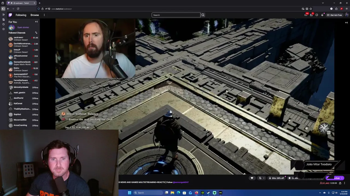
Task: Select itmeJP channel in sidebar
Action: pyautogui.click(x=23, y=51)
